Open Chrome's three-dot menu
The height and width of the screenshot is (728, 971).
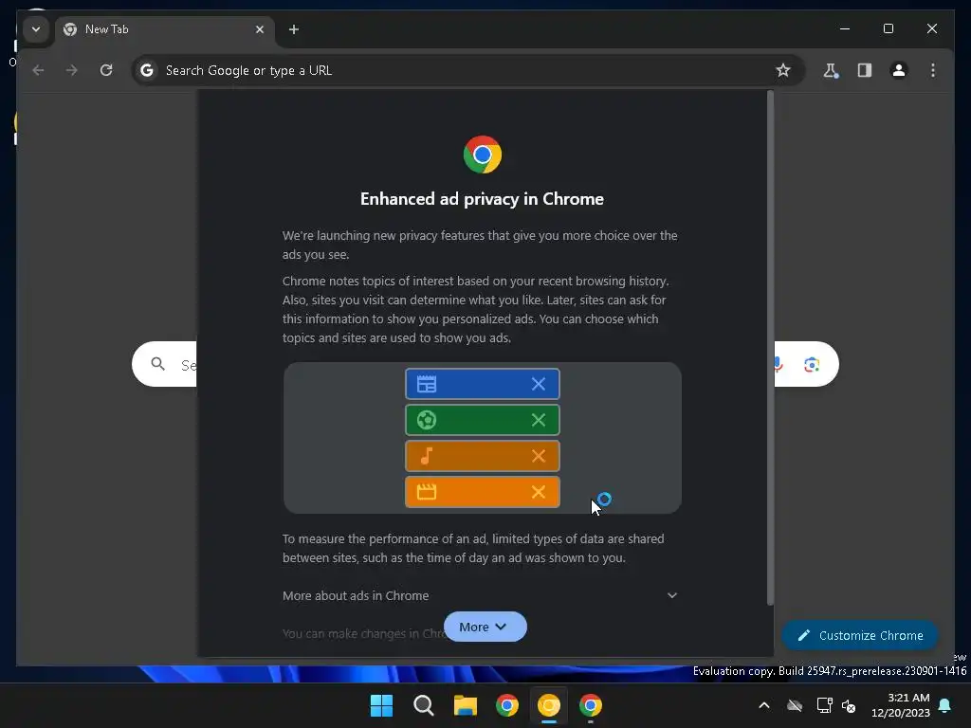tap(933, 70)
